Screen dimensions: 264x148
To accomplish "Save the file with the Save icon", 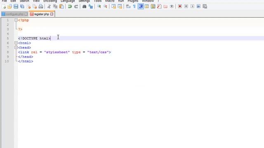I will (x=16, y=7).
